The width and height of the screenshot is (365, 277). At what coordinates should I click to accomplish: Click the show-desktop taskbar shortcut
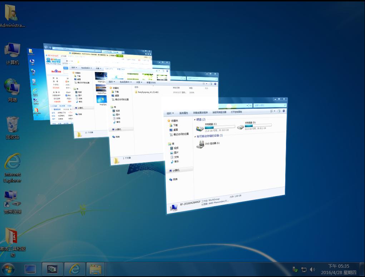coord(30,269)
